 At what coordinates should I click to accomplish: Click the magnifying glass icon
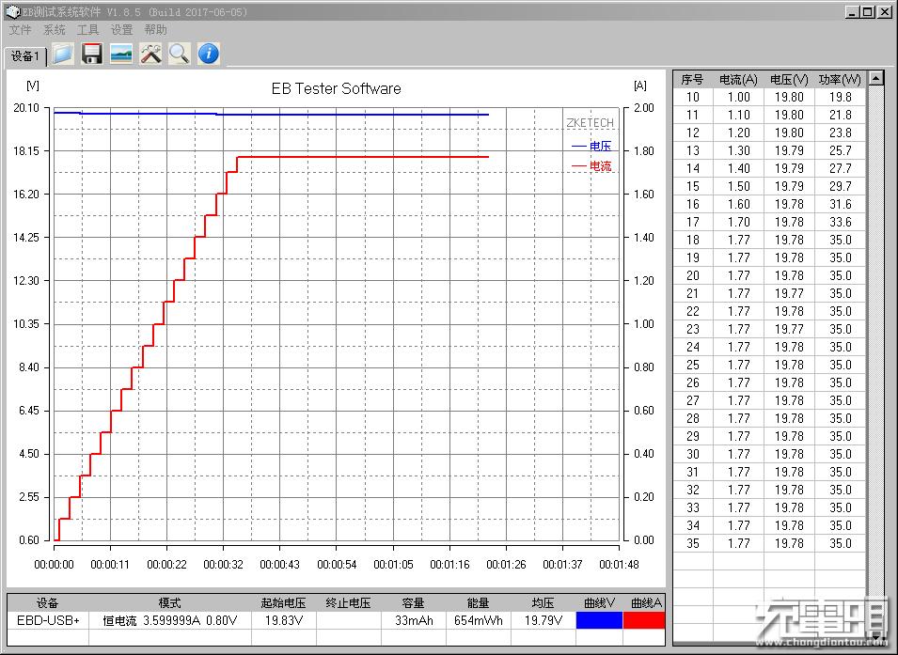point(179,54)
